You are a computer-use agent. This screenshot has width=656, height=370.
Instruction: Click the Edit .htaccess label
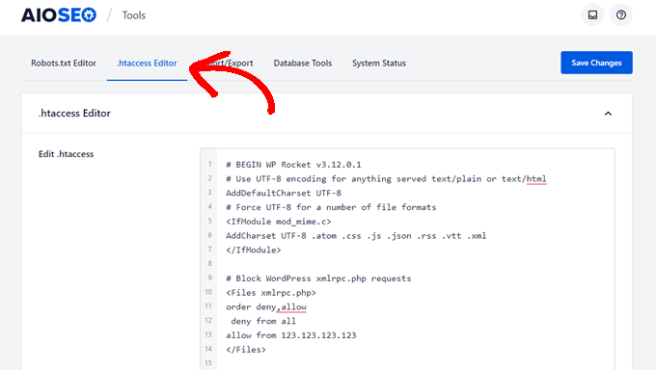[67, 154]
